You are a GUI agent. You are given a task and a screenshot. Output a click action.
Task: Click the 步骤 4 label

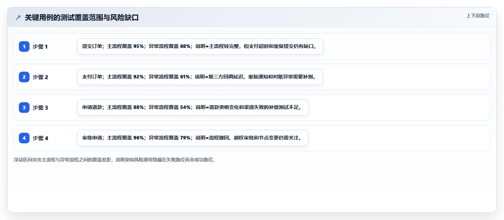pos(40,138)
